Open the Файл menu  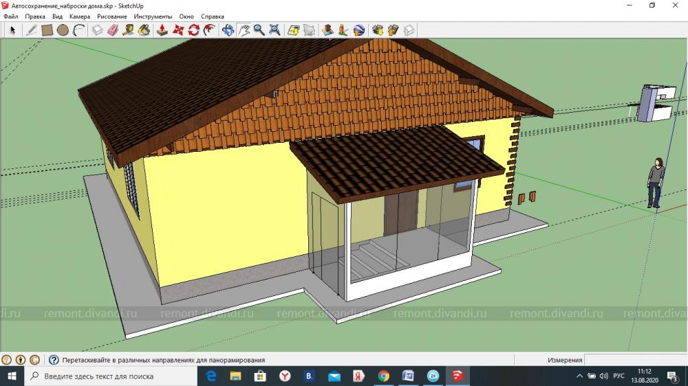pyautogui.click(x=10, y=16)
